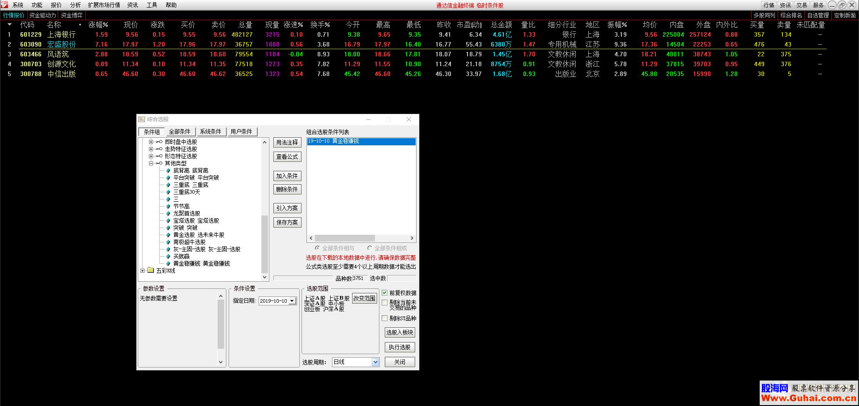The width and height of the screenshot is (859, 406).
Task: Click the 节节高 formula diamond icon
Action: (x=168, y=207)
